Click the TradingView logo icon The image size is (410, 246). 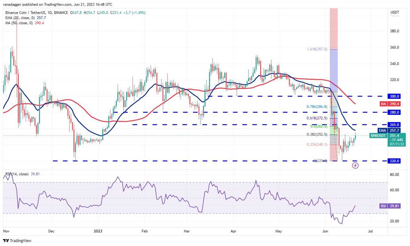pos(6,241)
